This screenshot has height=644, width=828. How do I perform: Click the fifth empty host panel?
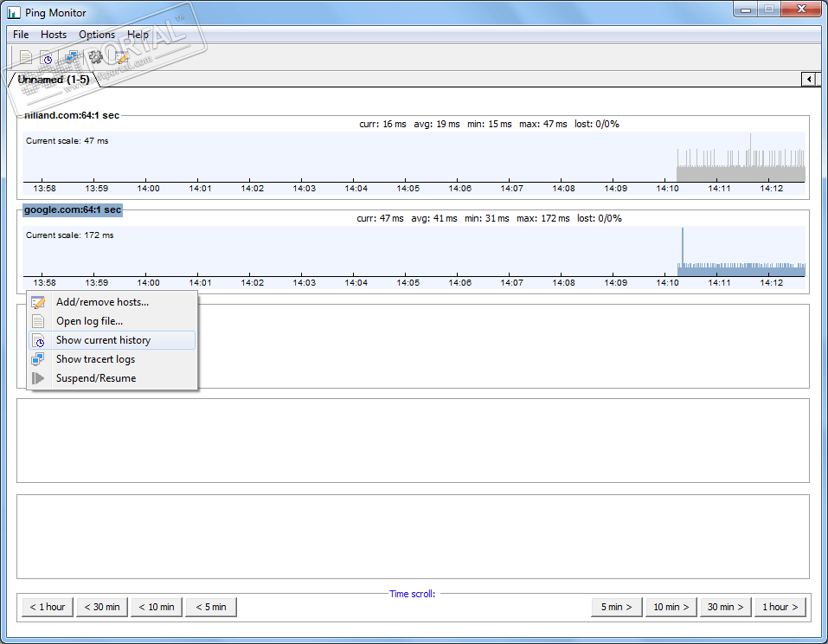[413, 537]
